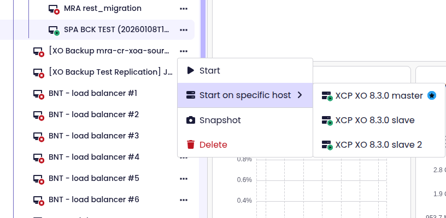Click VM icon of BNT - load balancer #1
The image size is (446, 218).
(x=39, y=94)
